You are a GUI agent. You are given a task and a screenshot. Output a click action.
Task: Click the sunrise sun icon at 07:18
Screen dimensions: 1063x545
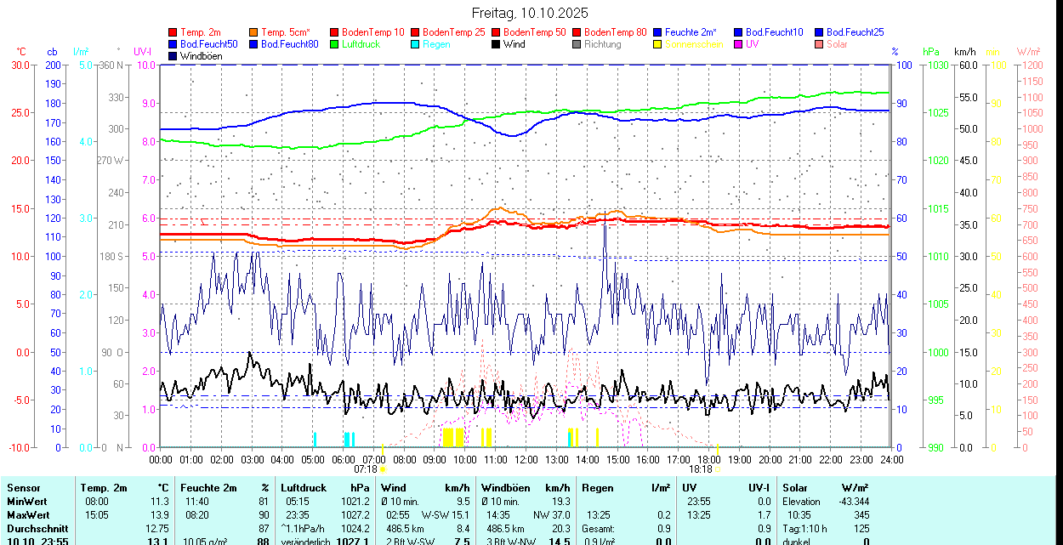click(x=383, y=468)
